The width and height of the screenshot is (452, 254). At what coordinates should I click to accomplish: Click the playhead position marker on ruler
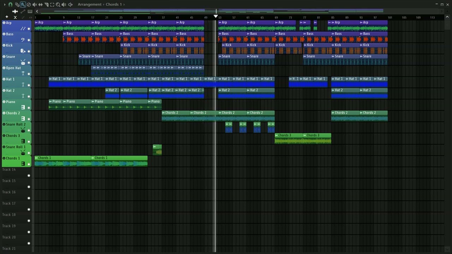(x=216, y=17)
